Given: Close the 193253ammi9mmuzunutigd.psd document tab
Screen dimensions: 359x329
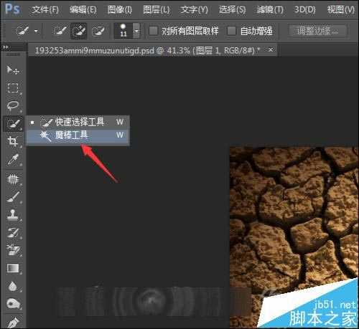Looking at the screenshot, I should 271,49.
